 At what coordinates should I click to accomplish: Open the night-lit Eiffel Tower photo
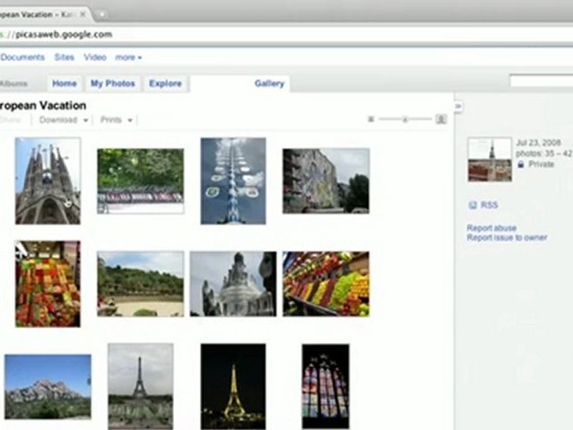[233, 386]
